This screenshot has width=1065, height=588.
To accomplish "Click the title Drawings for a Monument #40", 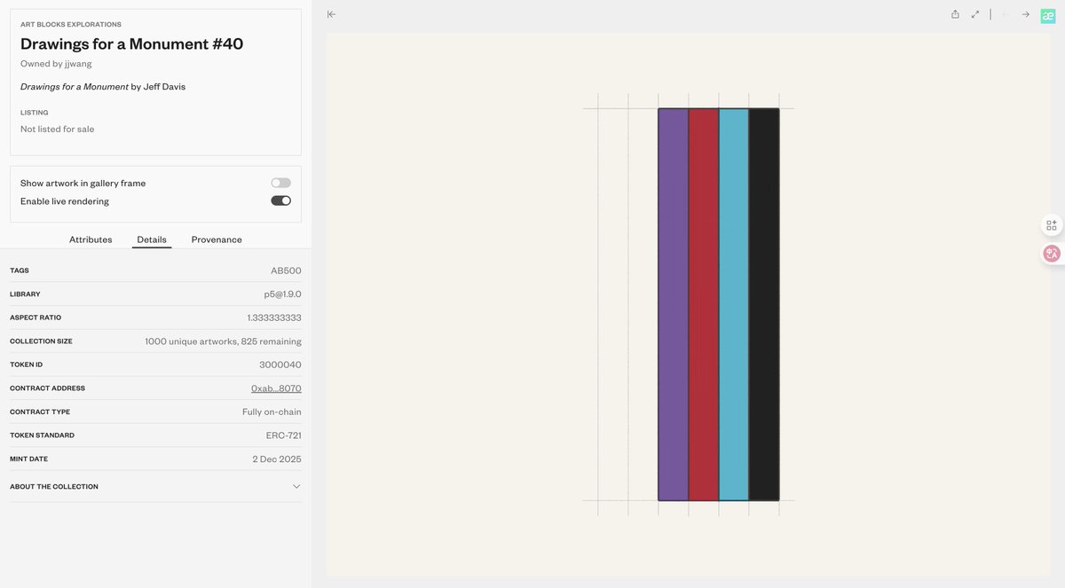I will pos(132,43).
